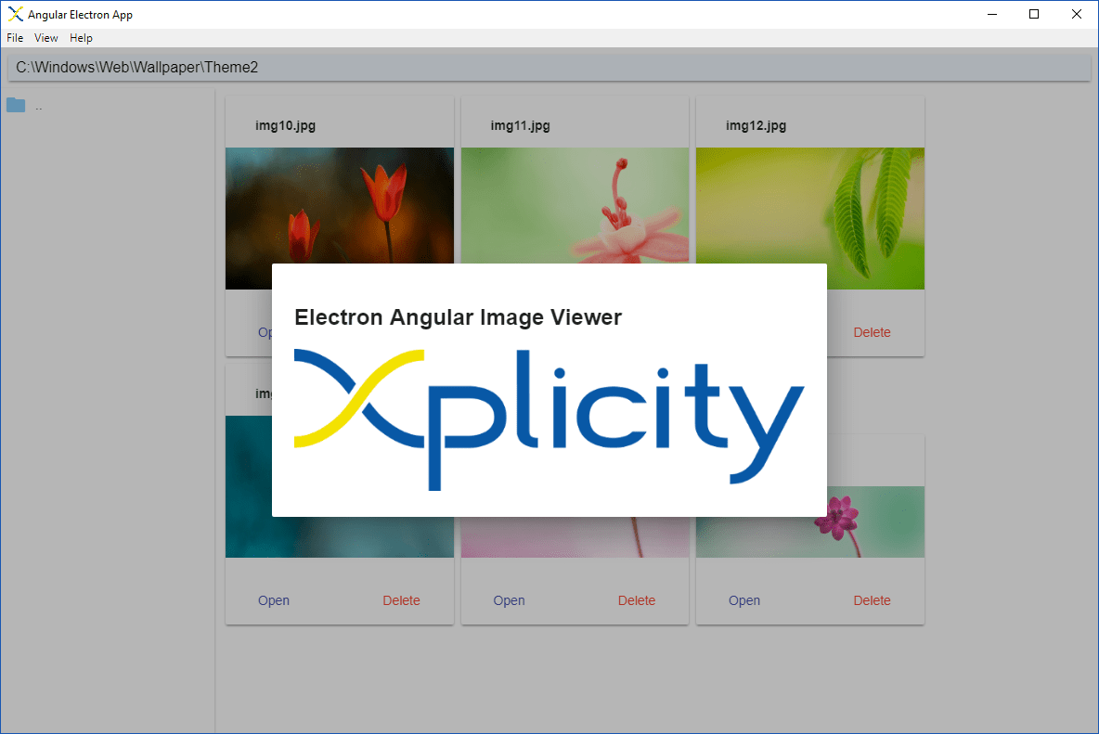Navigate up a folder using the '..' entry
The height and width of the screenshot is (734, 1099).
(x=38, y=106)
